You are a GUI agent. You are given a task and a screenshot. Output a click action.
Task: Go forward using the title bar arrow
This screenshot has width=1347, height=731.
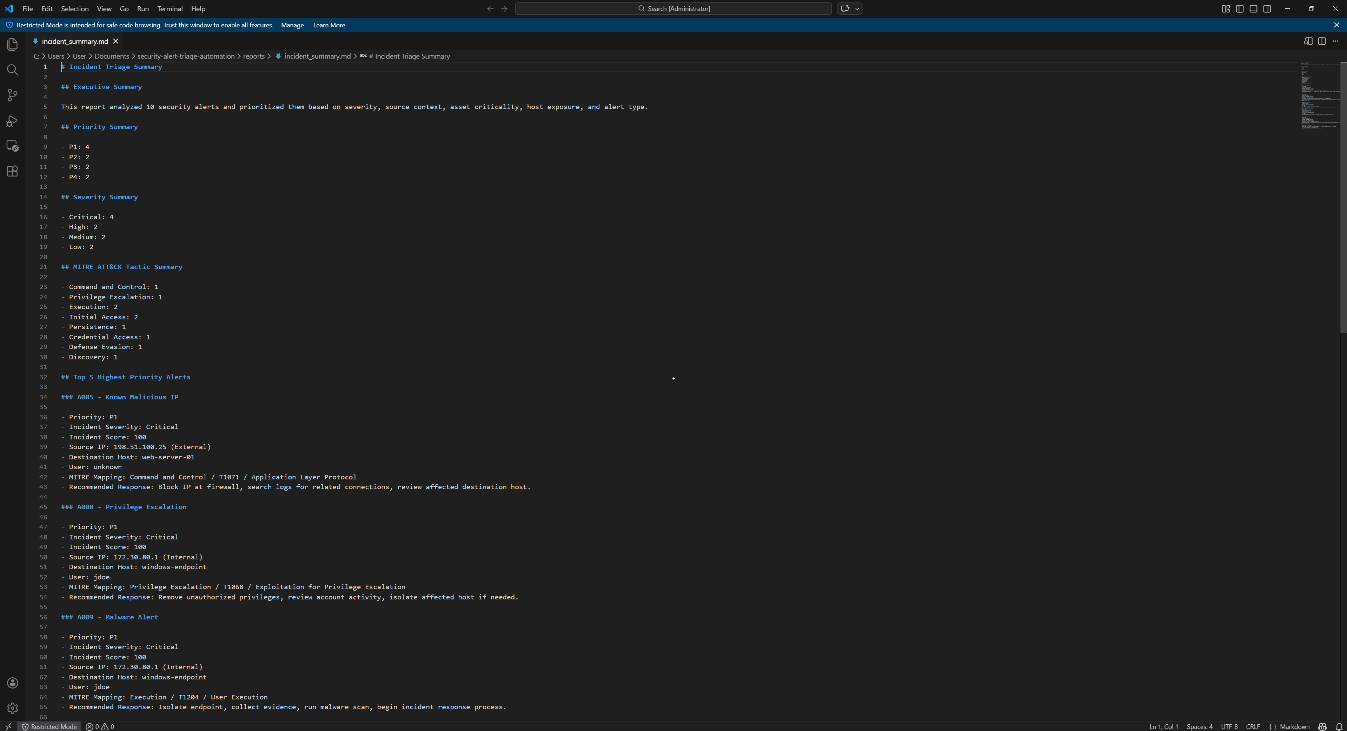click(504, 8)
